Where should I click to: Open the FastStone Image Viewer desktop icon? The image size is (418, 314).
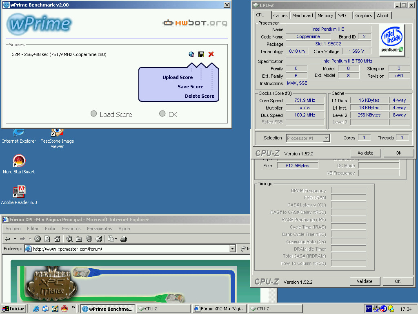tap(57, 139)
